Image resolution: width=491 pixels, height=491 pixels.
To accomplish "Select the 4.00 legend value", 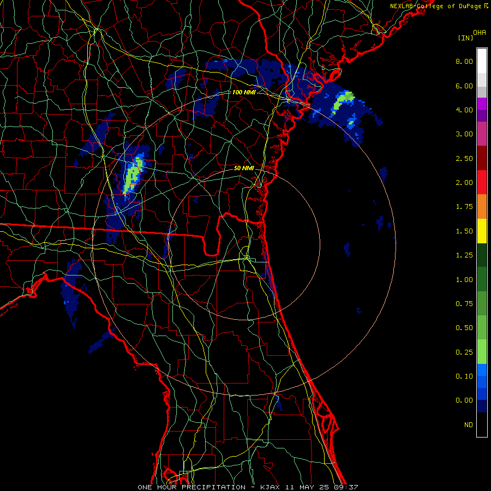I will (x=464, y=110).
